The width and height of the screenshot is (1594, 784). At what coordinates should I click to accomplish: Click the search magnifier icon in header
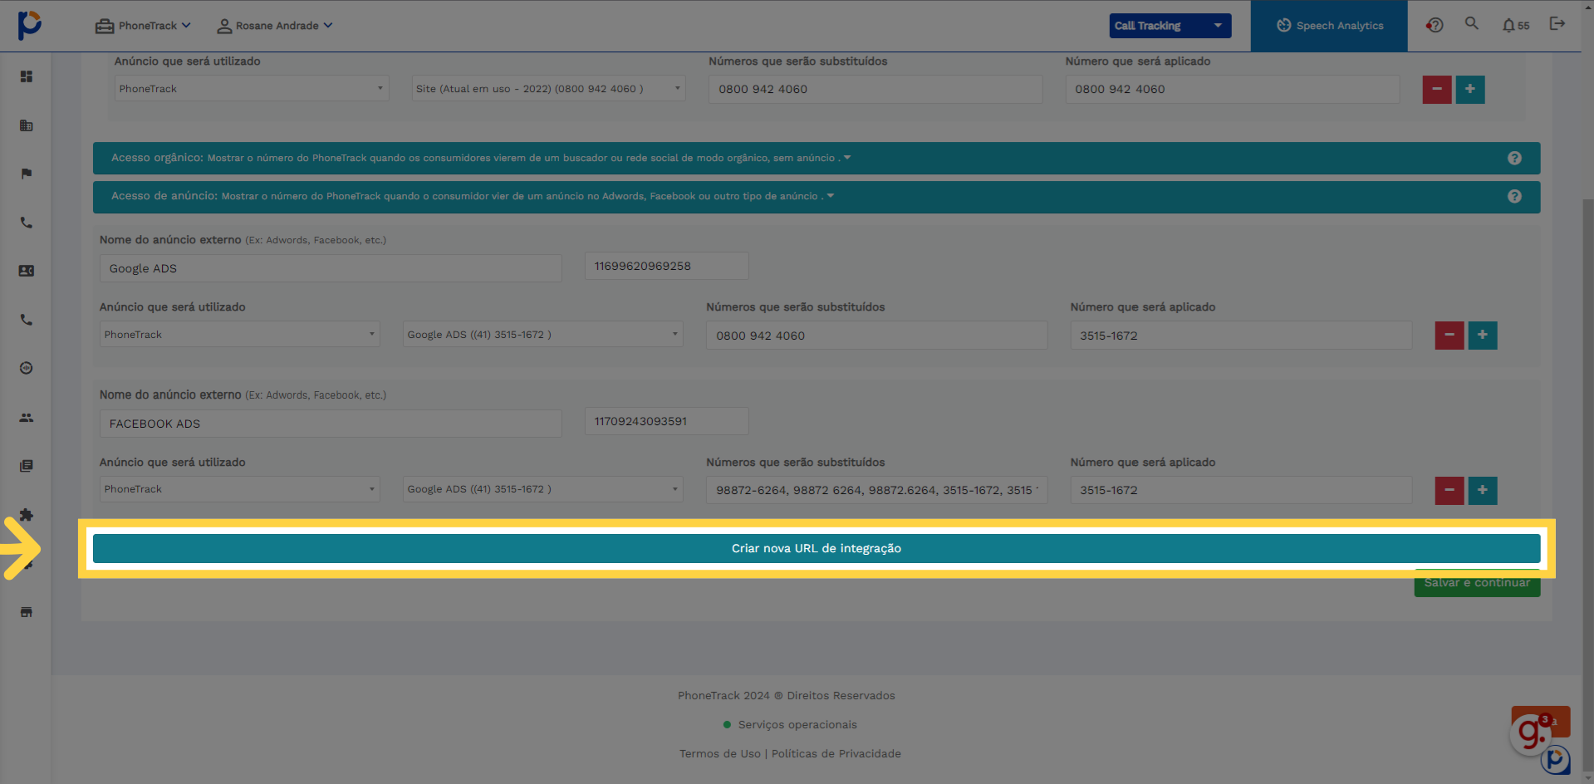coord(1472,24)
